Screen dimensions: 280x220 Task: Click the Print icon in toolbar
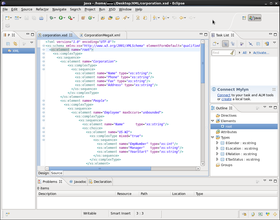pos(41,18)
